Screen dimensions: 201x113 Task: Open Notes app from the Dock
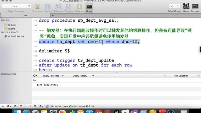[x=44, y=111]
